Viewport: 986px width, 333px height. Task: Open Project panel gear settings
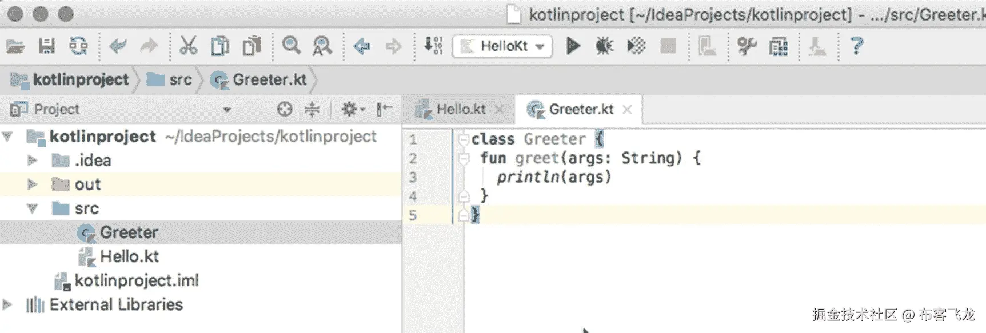[x=353, y=109]
